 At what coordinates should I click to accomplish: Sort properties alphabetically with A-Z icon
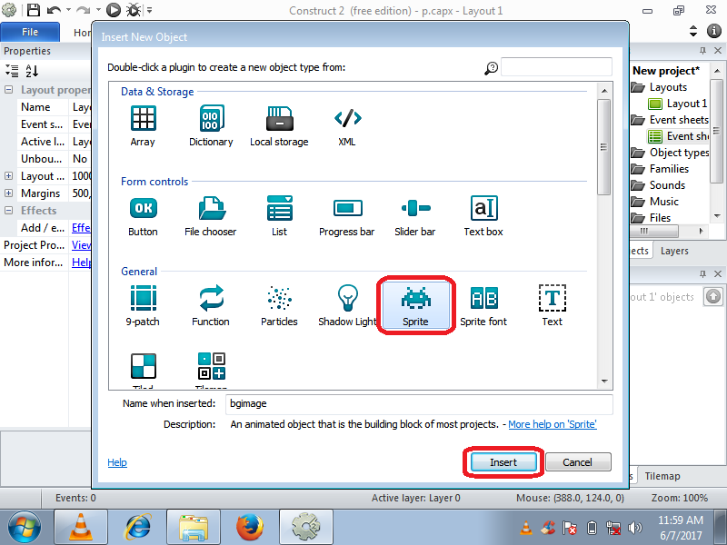[32, 71]
